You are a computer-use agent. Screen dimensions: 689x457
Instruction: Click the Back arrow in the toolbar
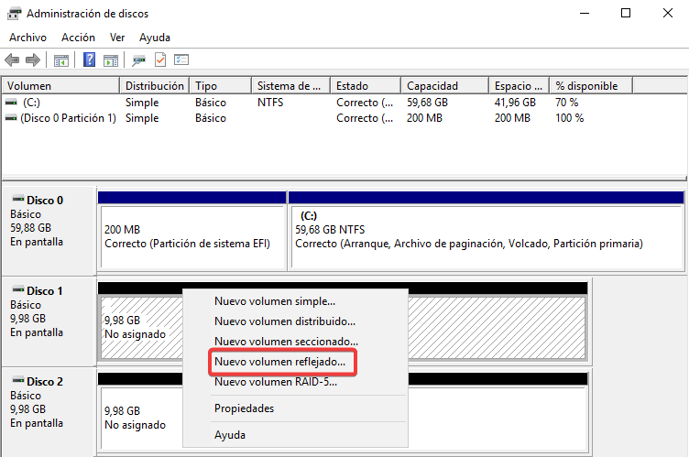click(x=12, y=60)
